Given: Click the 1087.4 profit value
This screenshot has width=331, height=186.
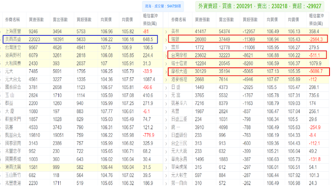Looking at the screenshot, I should 149,79.
